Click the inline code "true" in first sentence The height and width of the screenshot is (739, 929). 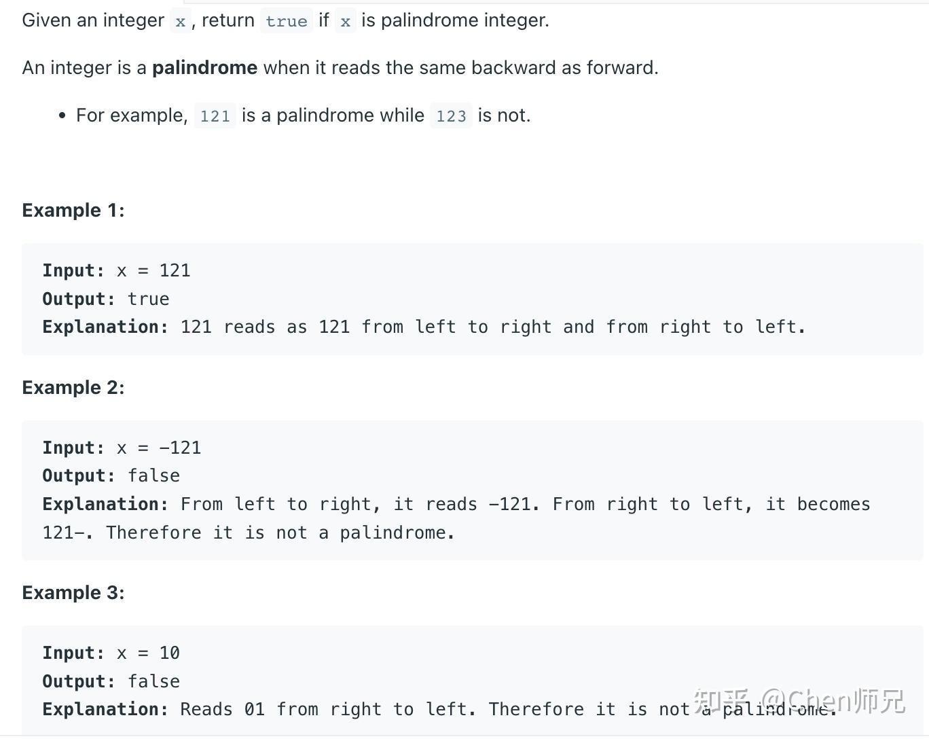[x=286, y=21]
